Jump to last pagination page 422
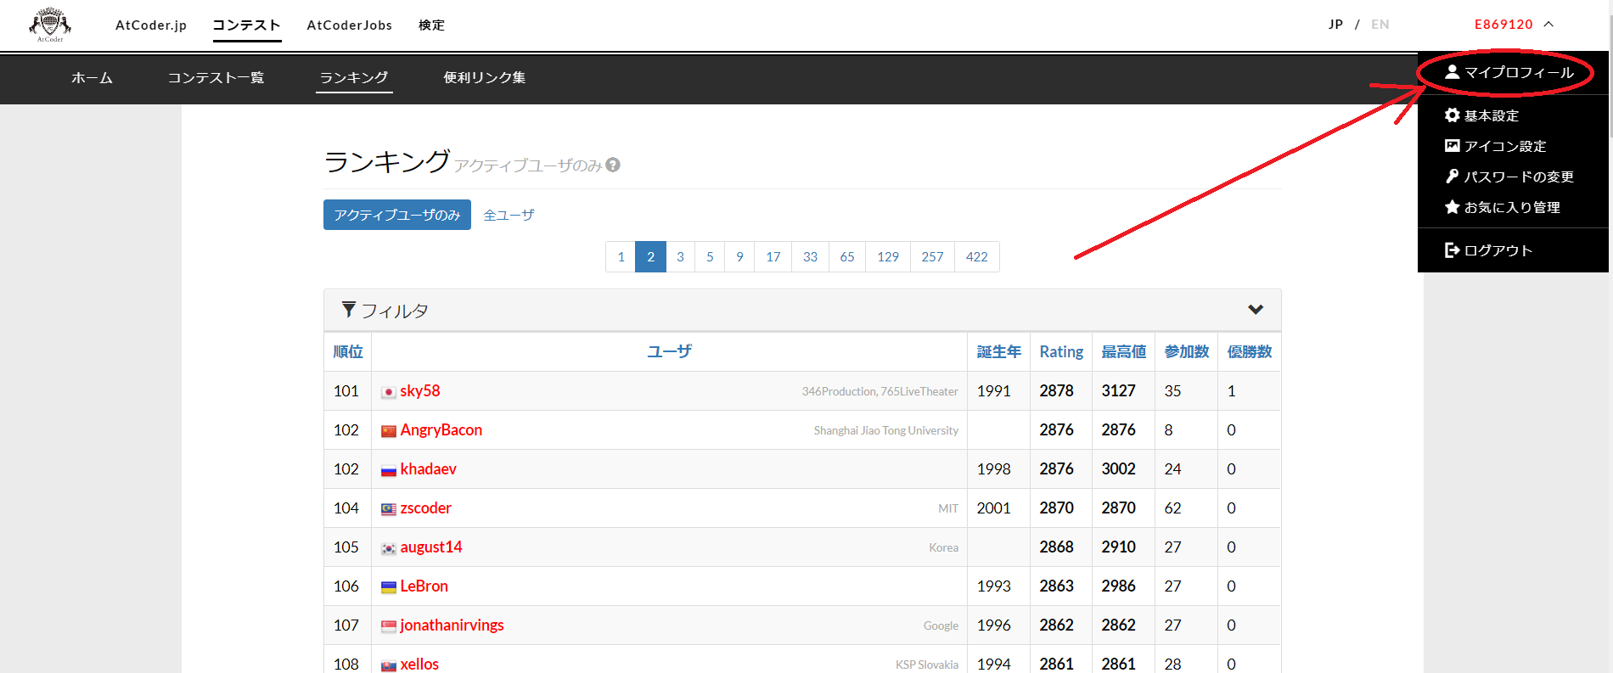Screen dimensions: 1613x673 tap(977, 256)
